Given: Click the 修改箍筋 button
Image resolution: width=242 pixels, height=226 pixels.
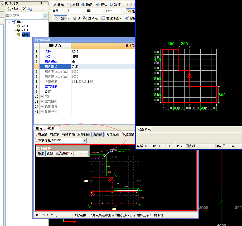Looking at the screenshot, I should point(128,134).
